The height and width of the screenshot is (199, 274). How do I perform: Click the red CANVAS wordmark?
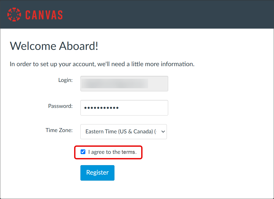(x=43, y=14)
